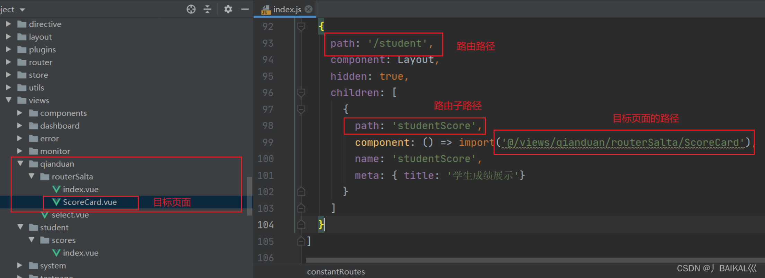
Task: Open the Project view dropdown arrow
Action: tap(23, 10)
